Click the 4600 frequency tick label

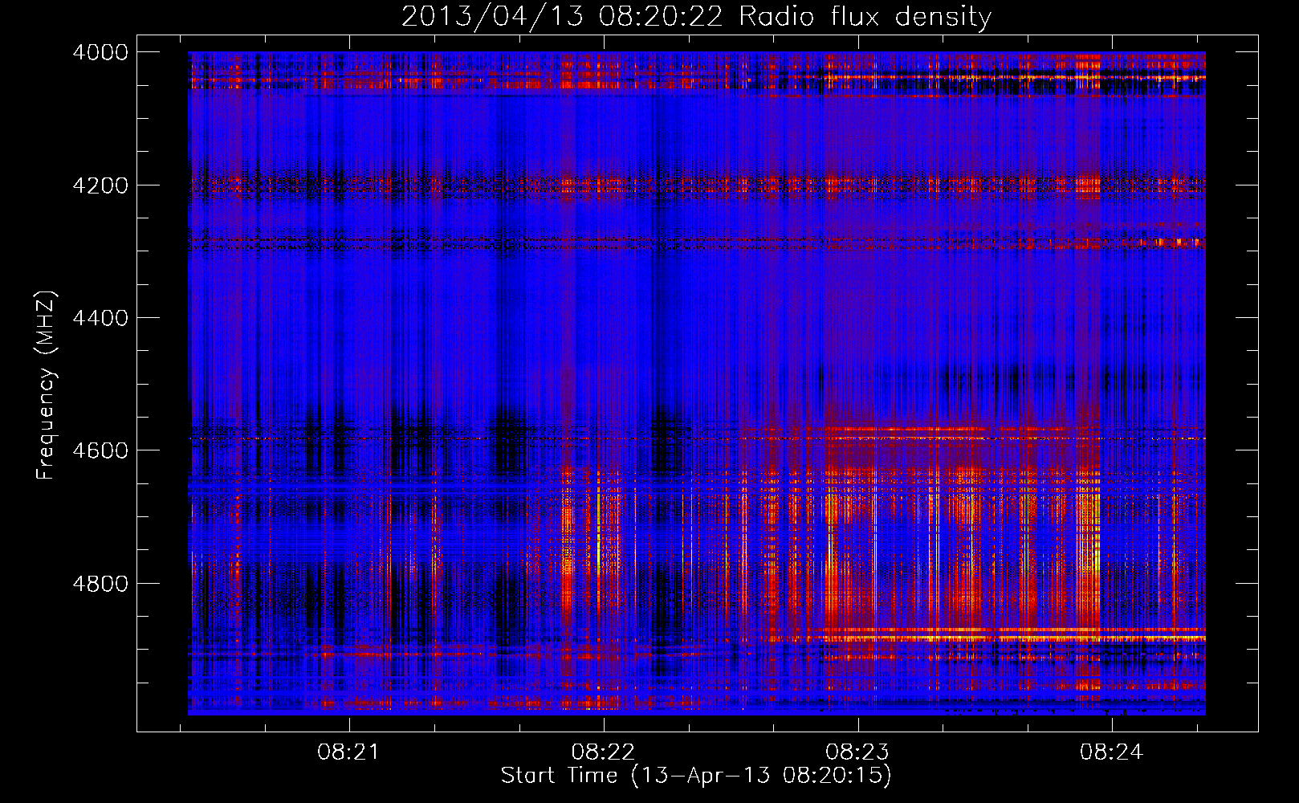[x=100, y=450]
